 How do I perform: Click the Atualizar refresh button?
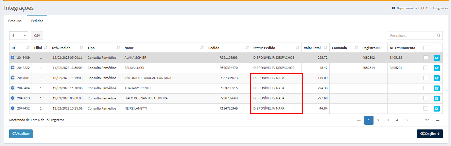coord(21,134)
